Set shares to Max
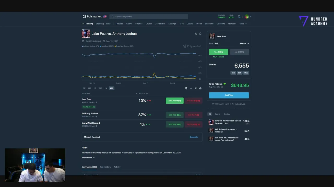 (x=246, y=73)
